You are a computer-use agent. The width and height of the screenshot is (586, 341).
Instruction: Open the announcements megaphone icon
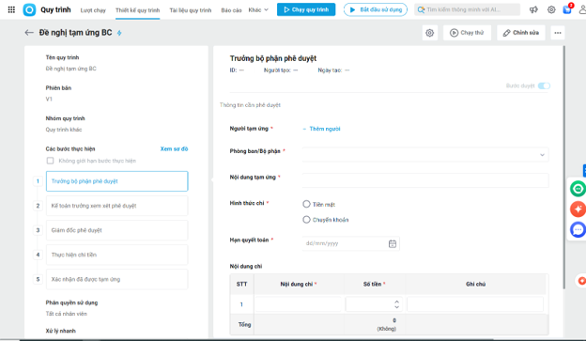coord(533,9)
